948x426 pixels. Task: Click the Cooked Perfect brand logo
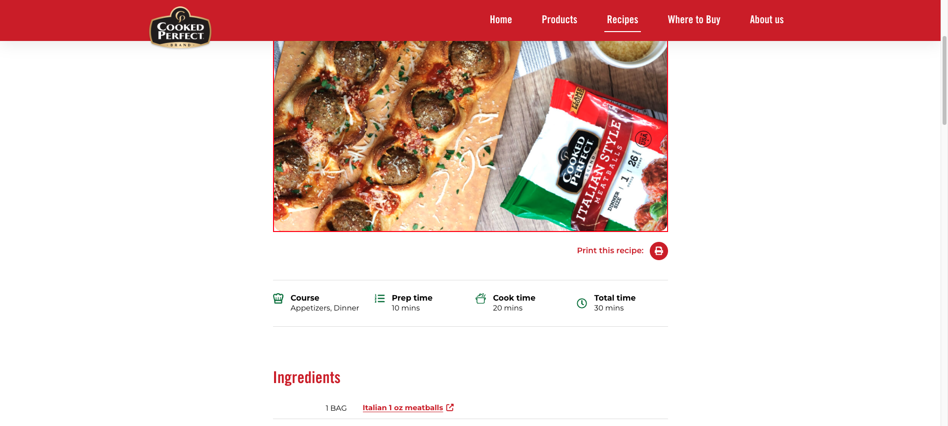pos(180,28)
